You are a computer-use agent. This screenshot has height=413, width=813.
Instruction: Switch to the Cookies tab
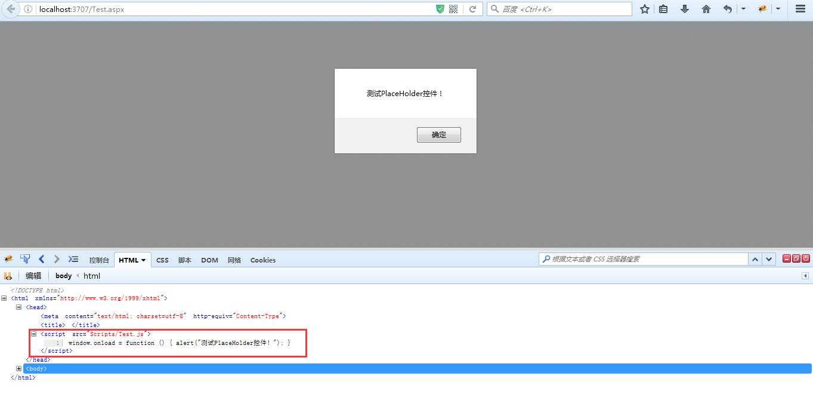pos(263,260)
